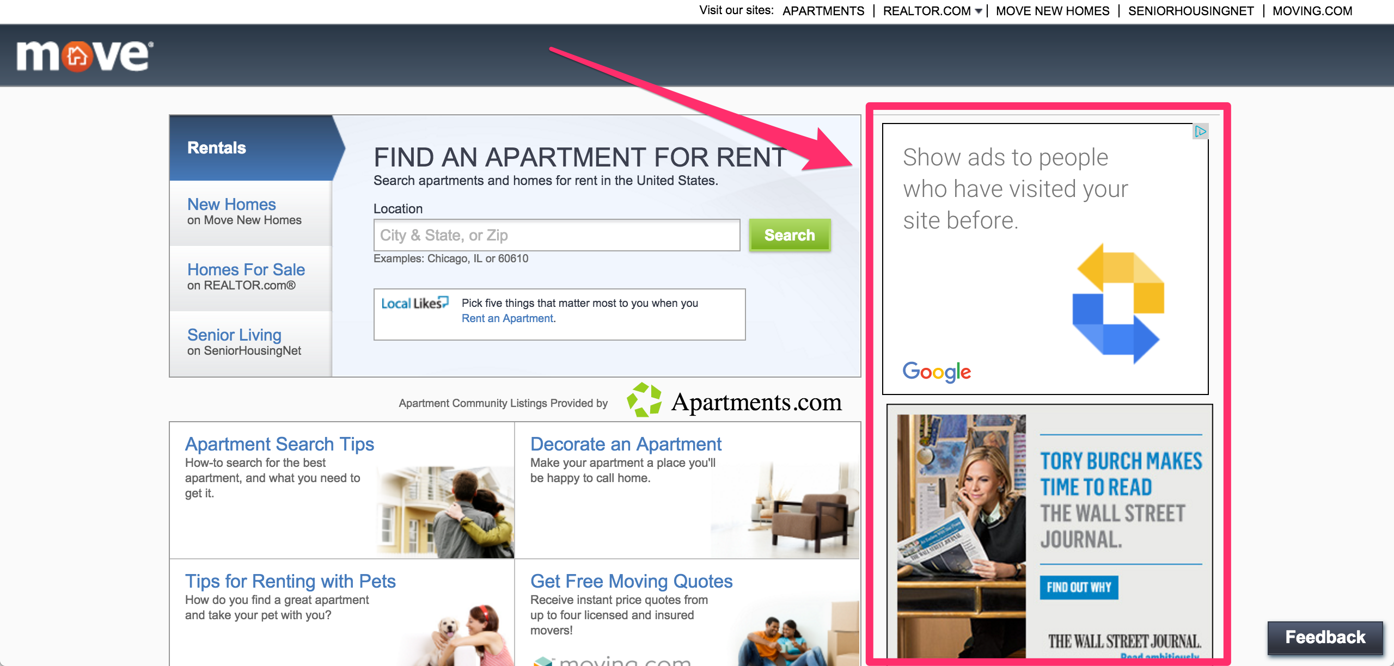Click the Google logo in ad
Image resolution: width=1394 pixels, height=666 pixels.
pyautogui.click(x=937, y=372)
